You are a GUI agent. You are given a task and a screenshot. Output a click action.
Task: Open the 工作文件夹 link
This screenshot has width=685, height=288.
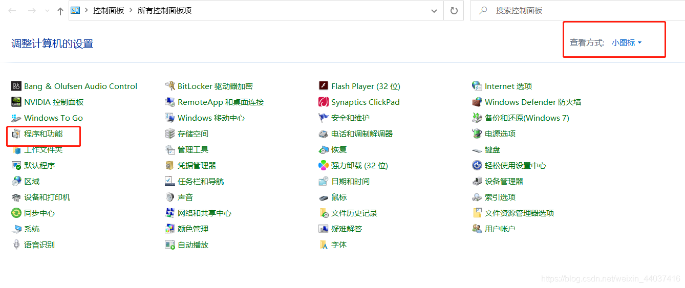click(43, 149)
